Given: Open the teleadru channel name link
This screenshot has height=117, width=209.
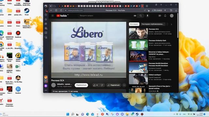Looking at the screenshot, I should tap(64, 84).
